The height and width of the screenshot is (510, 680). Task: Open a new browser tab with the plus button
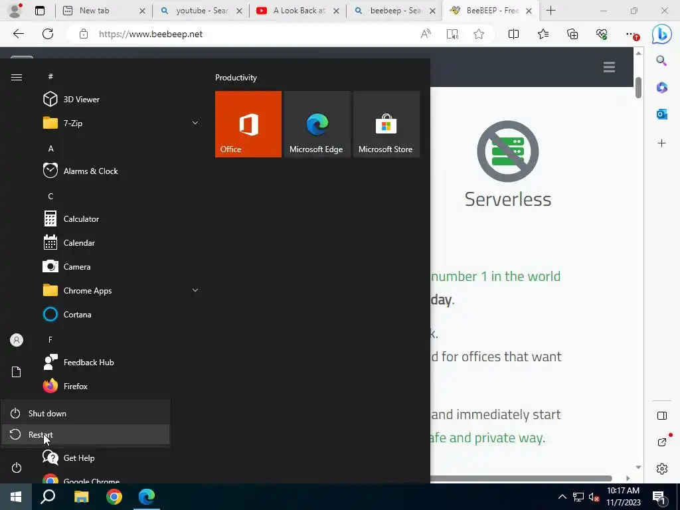coord(551,11)
